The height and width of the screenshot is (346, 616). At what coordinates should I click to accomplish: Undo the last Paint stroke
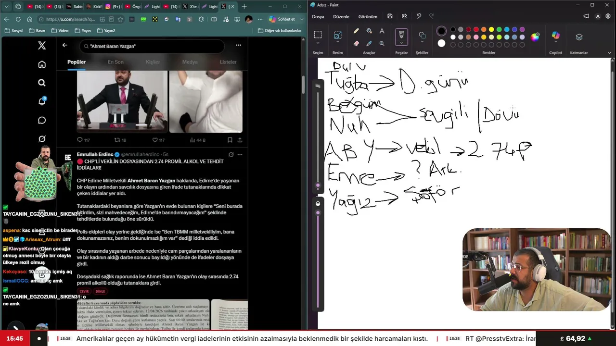[419, 16]
